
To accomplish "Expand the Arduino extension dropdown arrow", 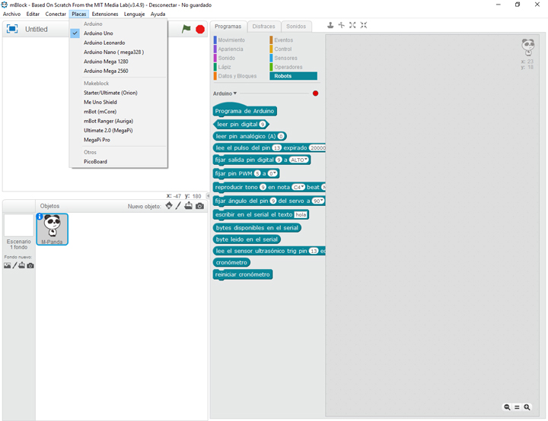I will 235,93.
